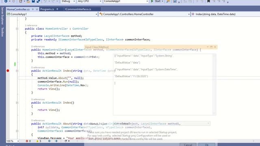The height and width of the screenshot is (146, 260).
Task: Collapse the parameterless Index() method outline
Action: pyautogui.click(x=17, y=103)
